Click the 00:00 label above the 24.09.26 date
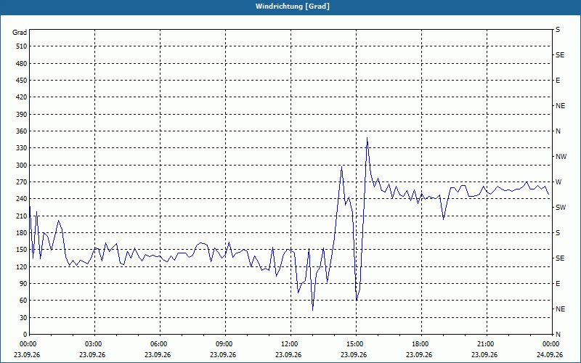 point(551,344)
